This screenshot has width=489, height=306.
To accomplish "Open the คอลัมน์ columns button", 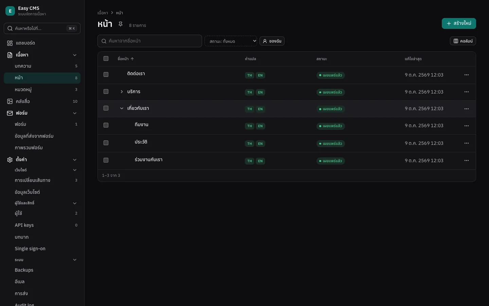I will [463, 41].
